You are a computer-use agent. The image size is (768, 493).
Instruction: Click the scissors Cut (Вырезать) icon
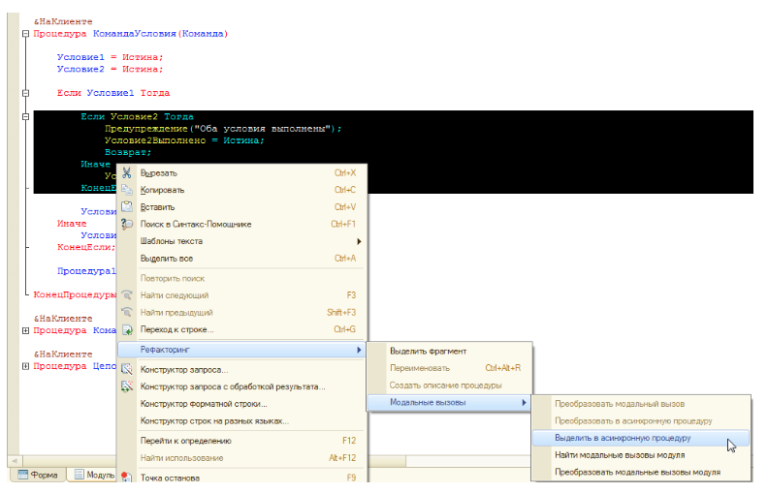click(127, 172)
